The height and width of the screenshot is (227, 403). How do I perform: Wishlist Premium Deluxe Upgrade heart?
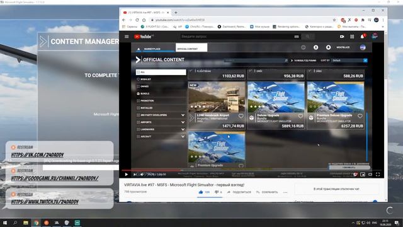tap(360, 116)
